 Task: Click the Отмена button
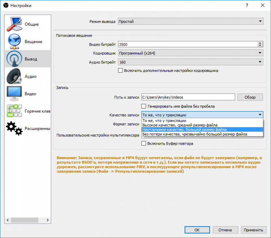coord(225,230)
